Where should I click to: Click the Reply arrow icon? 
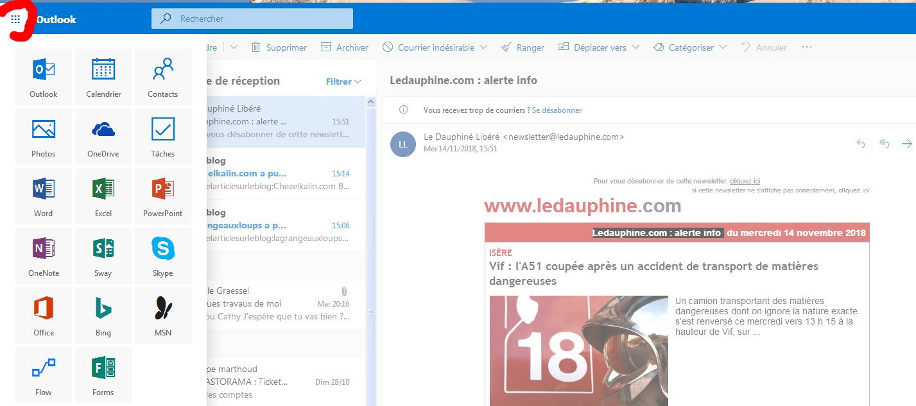coord(861,144)
